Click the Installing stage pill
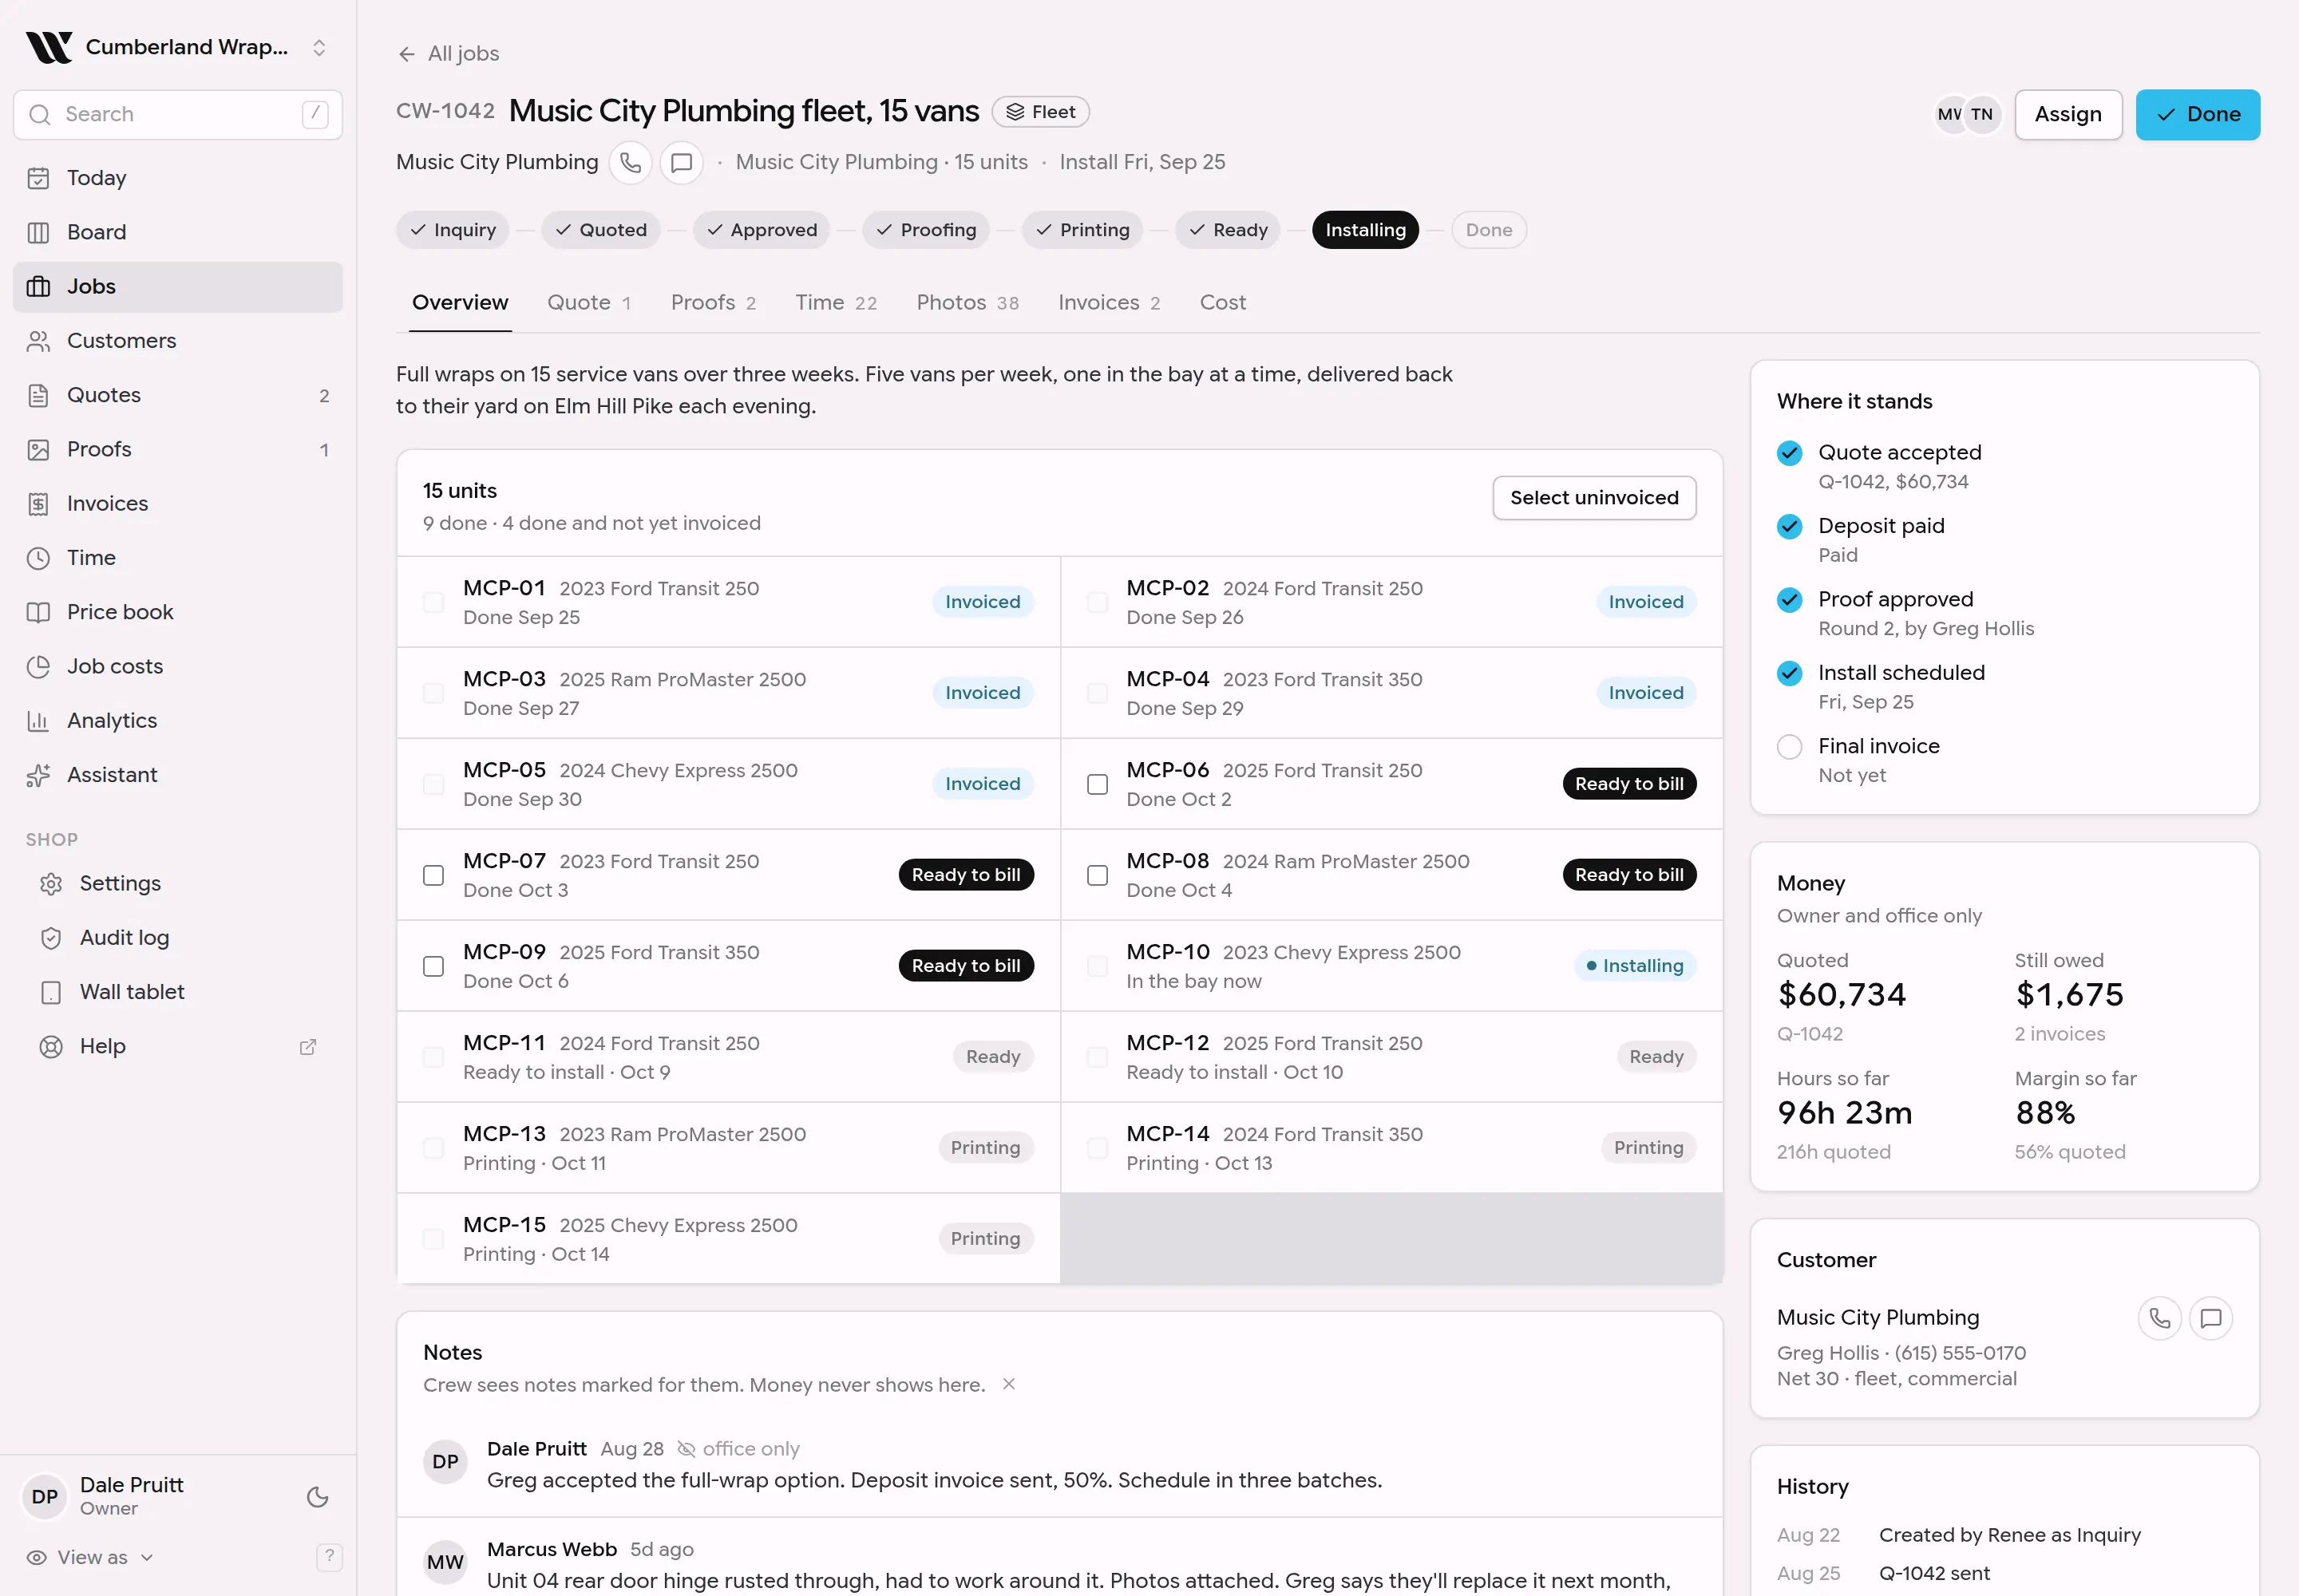This screenshot has width=2299, height=1596. [1364, 230]
